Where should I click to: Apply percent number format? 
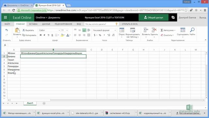(x=100, y=35)
